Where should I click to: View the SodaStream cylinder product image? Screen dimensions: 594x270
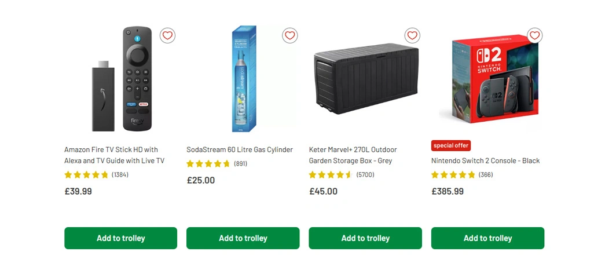point(244,78)
